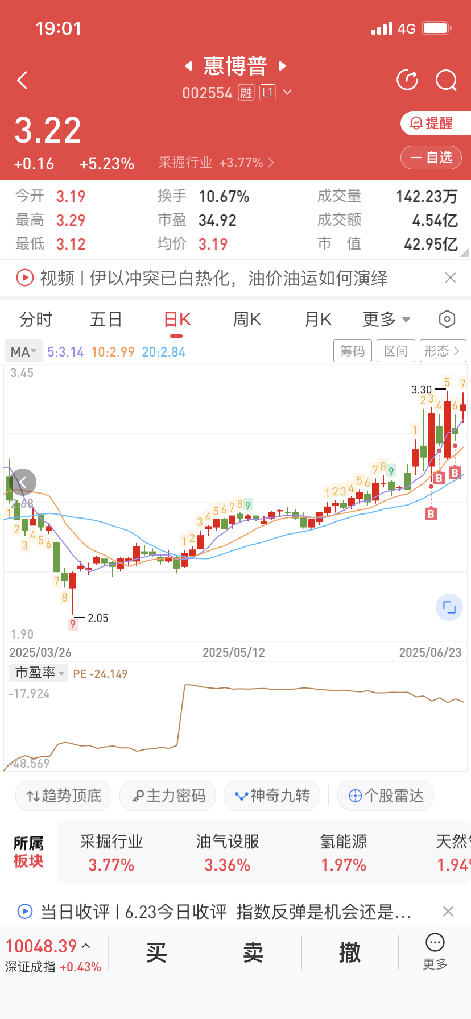Close the 当日收评 news banner
The height and width of the screenshot is (1019, 471).
(448, 912)
